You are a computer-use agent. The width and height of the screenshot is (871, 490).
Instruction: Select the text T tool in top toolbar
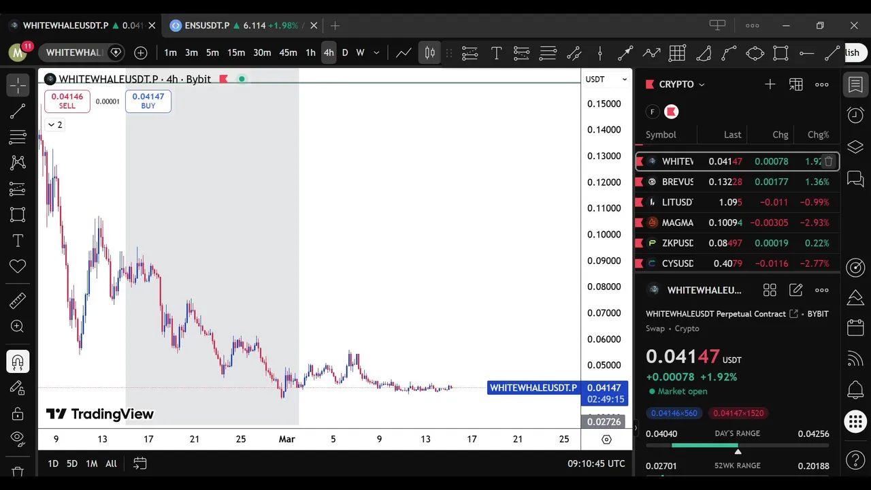click(496, 52)
